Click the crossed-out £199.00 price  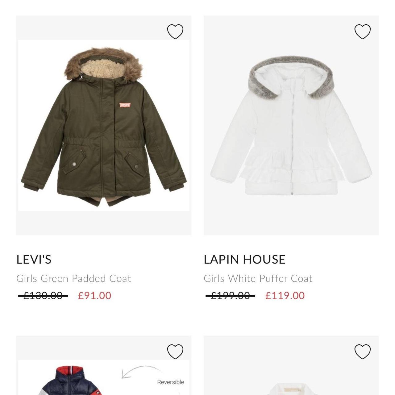point(230,296)
